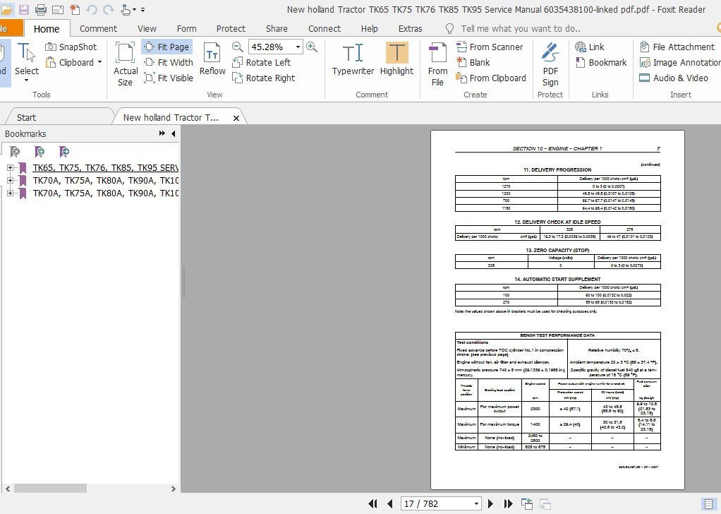Toggle Fit Width view
Screen dimensions: 721x514
169,63
